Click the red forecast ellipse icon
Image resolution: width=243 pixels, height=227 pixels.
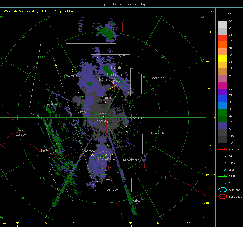[x=222, y=196]
